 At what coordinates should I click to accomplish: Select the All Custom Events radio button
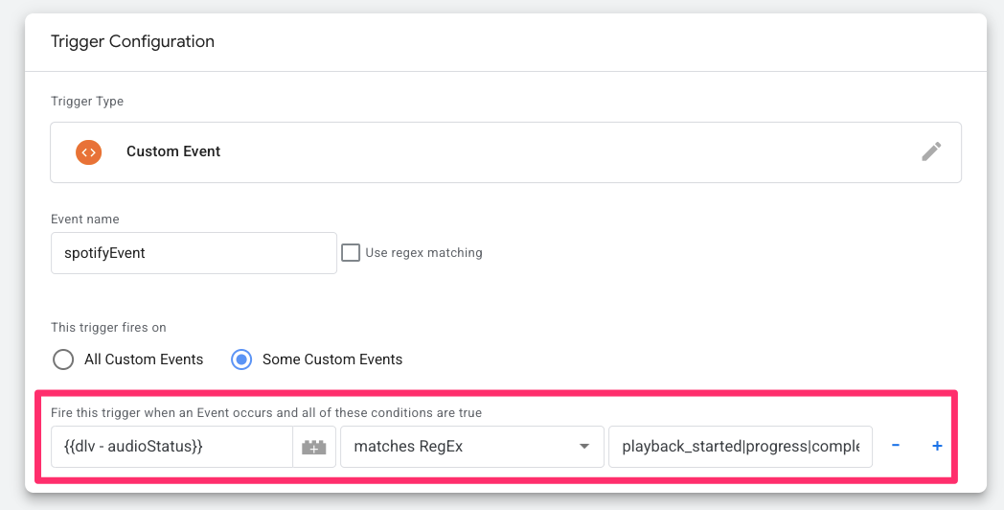(x=63, y=359)
